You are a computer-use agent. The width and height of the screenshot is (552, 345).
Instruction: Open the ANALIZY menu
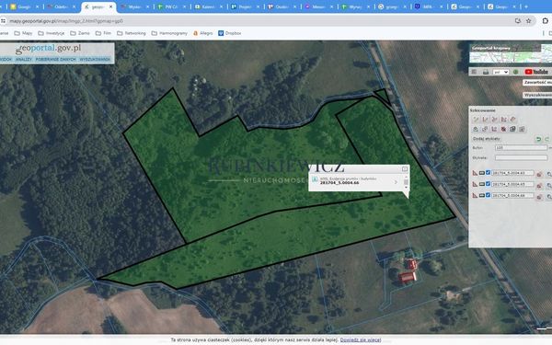click(x=24, y=59)
